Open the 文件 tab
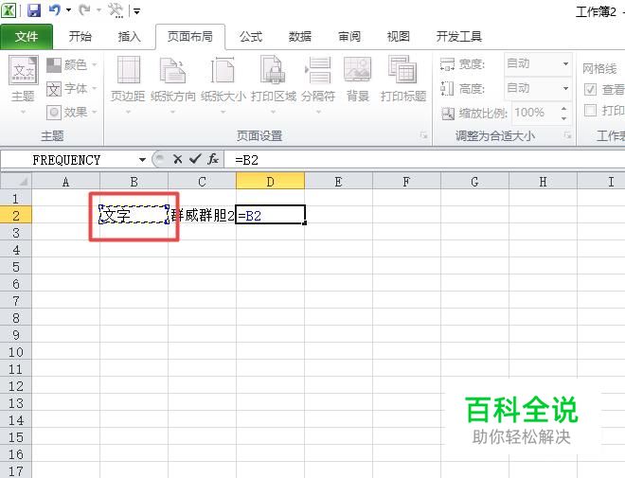 (27, 37)
